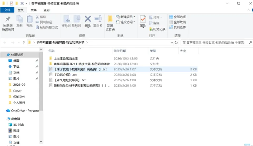Image resolution: width=253 pixels, height=146 pixels.
Task: Click the 属性 properties icon
Action: 143,19
